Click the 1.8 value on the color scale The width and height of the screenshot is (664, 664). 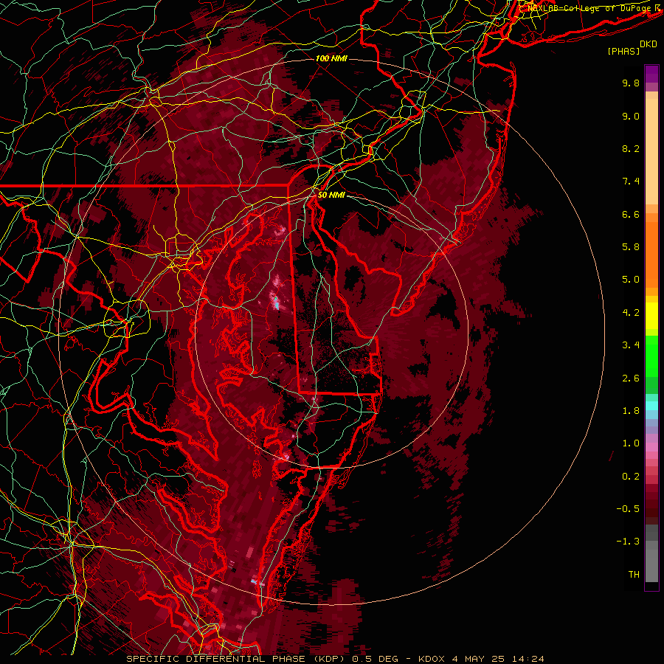[x=631, y=411]
